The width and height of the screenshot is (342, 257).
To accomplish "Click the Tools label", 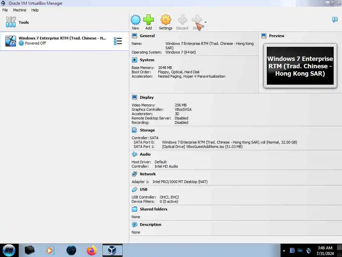I will click(x=24, y=22).
